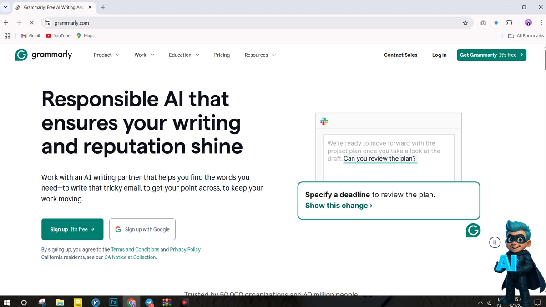Expand the Education dropdown menu
The image size is (546, 307).
pyautogui.click(x=184, y=55)
